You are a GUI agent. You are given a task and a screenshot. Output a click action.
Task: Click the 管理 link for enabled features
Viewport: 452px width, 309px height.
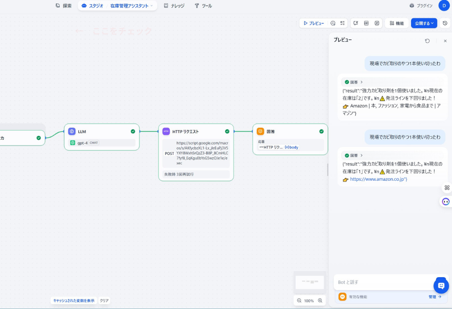coord(433,296)
